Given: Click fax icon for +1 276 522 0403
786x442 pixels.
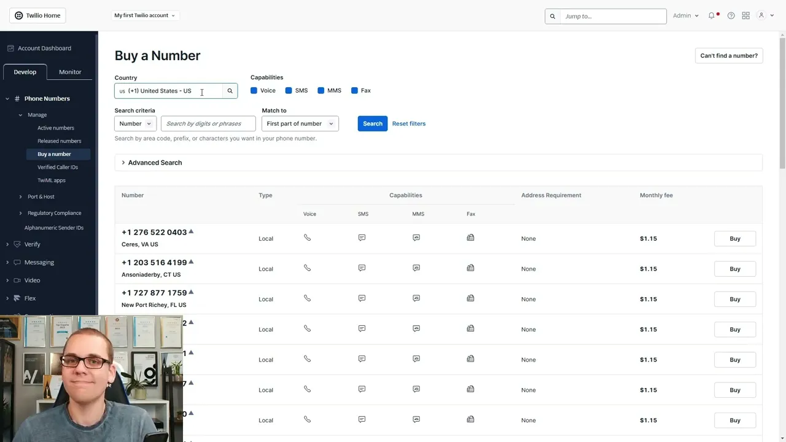Looking at the screenshot, I should (470, 238).
